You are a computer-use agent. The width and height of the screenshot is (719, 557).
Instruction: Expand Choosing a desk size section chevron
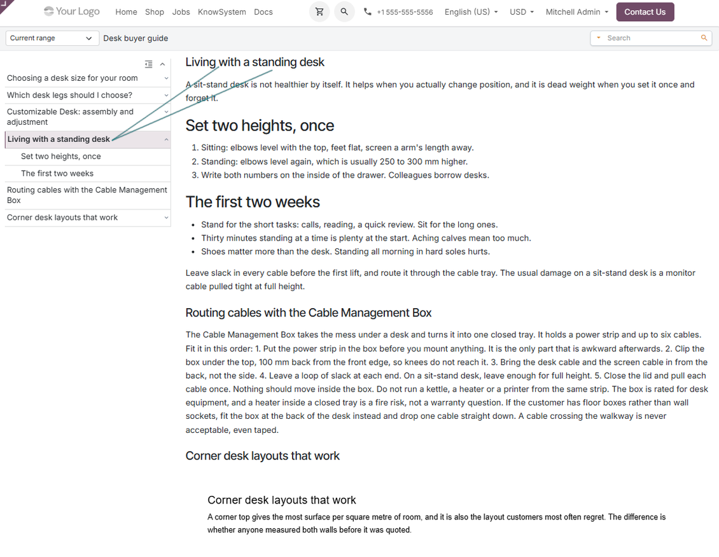(166, 78)
